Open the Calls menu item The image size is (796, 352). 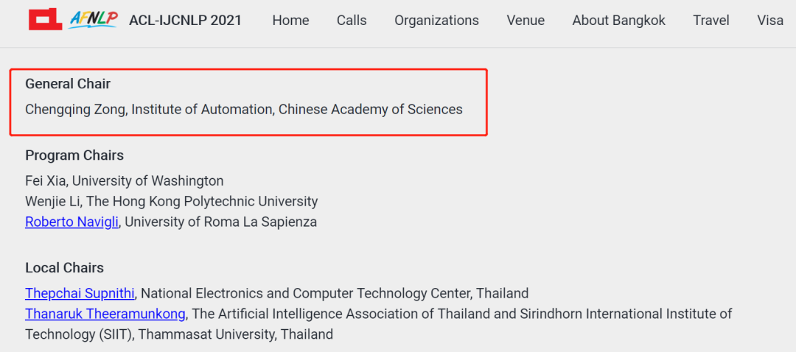coord(352,21)
